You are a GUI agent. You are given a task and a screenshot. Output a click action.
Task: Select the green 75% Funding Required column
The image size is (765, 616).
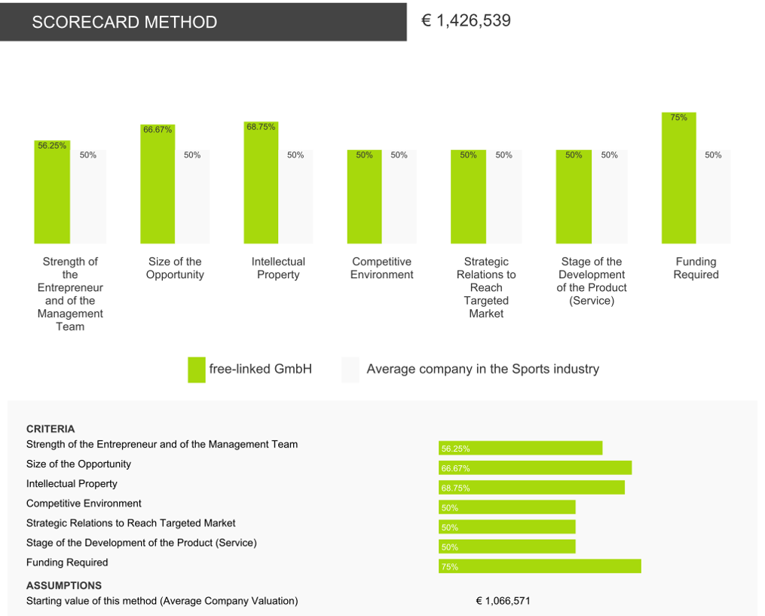click(678, 179)
